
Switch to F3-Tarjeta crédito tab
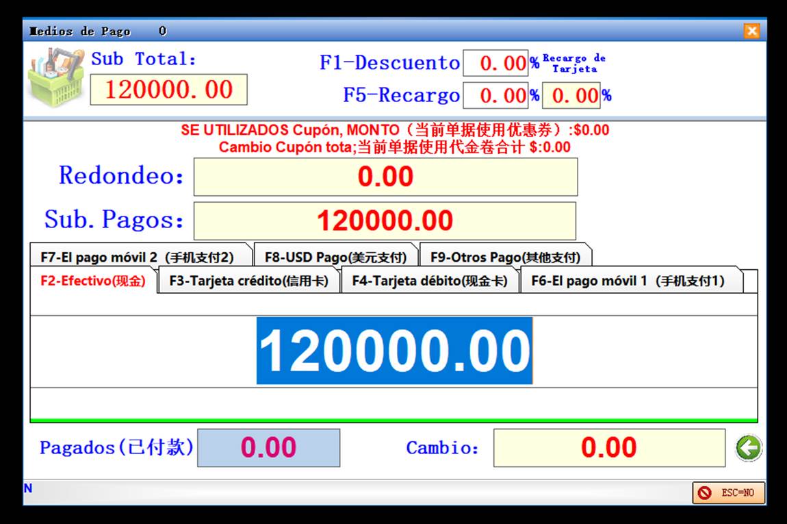point(249,281)
